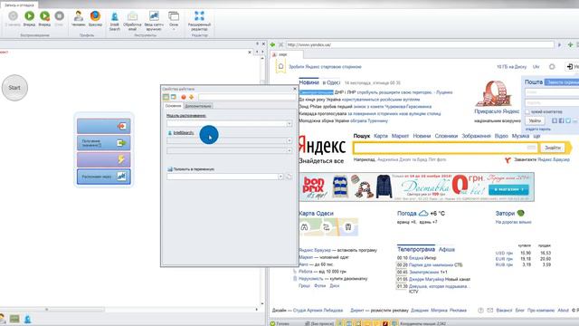Toggle the чужий комп'ютер checkbox
This screenshot has width=579, height=326.
(x=527, y=111)
